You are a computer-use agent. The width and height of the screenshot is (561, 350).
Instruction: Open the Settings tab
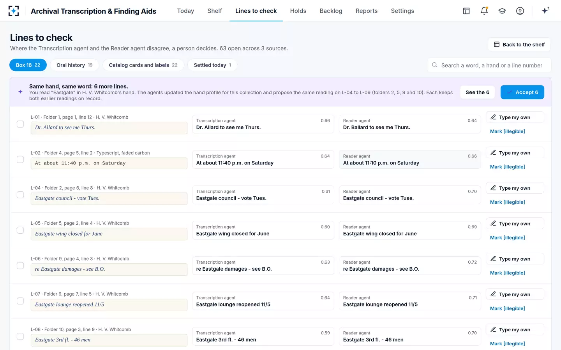click(402, 11)
